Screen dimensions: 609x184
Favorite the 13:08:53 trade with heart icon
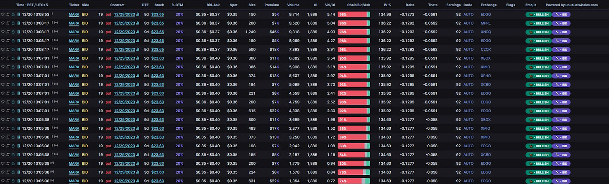click(x=3, y=14)
